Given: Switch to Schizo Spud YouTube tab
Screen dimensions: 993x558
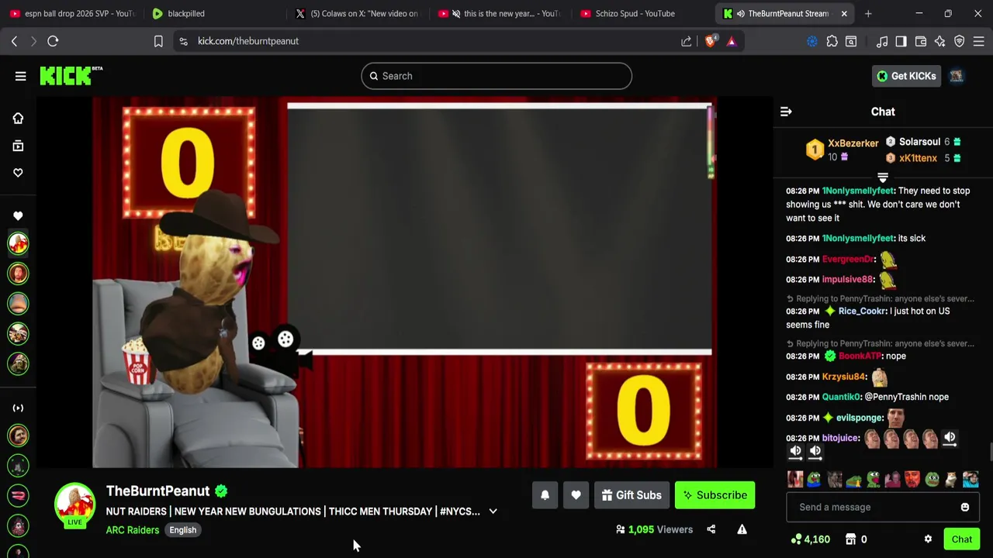Looking at the screenshot, I should [642, 13].
